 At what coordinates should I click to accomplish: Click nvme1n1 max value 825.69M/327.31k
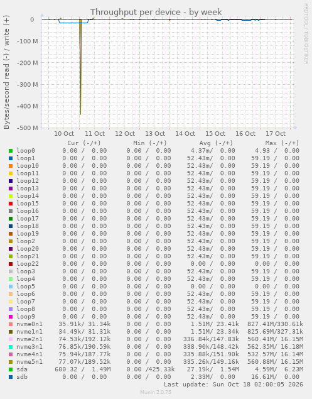(x=275, y=332)
